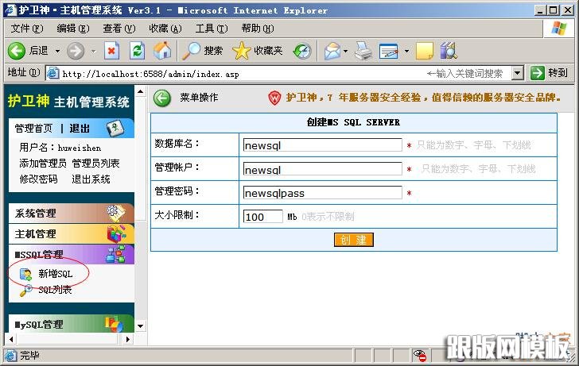Click the privacy eye icon in status bar
This screenshot has height=366, width=579.
[x=420, y=356]
